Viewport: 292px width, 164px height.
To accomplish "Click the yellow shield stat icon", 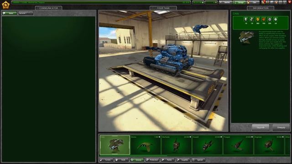I will (258, 19).
